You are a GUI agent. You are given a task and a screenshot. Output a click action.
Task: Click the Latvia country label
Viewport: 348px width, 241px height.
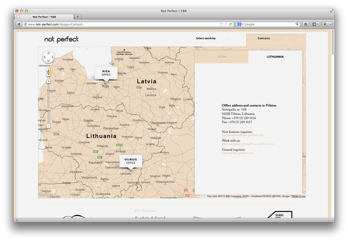click(x=147, y=81)
